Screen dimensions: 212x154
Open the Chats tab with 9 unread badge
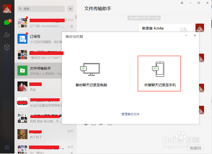coord(7,22)
